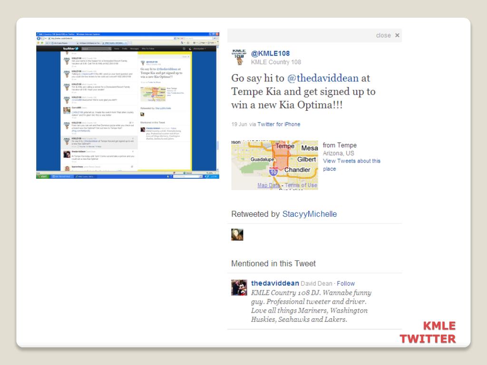Open the Tools dropdown in the IE toolbar

(x=213, y=43)
